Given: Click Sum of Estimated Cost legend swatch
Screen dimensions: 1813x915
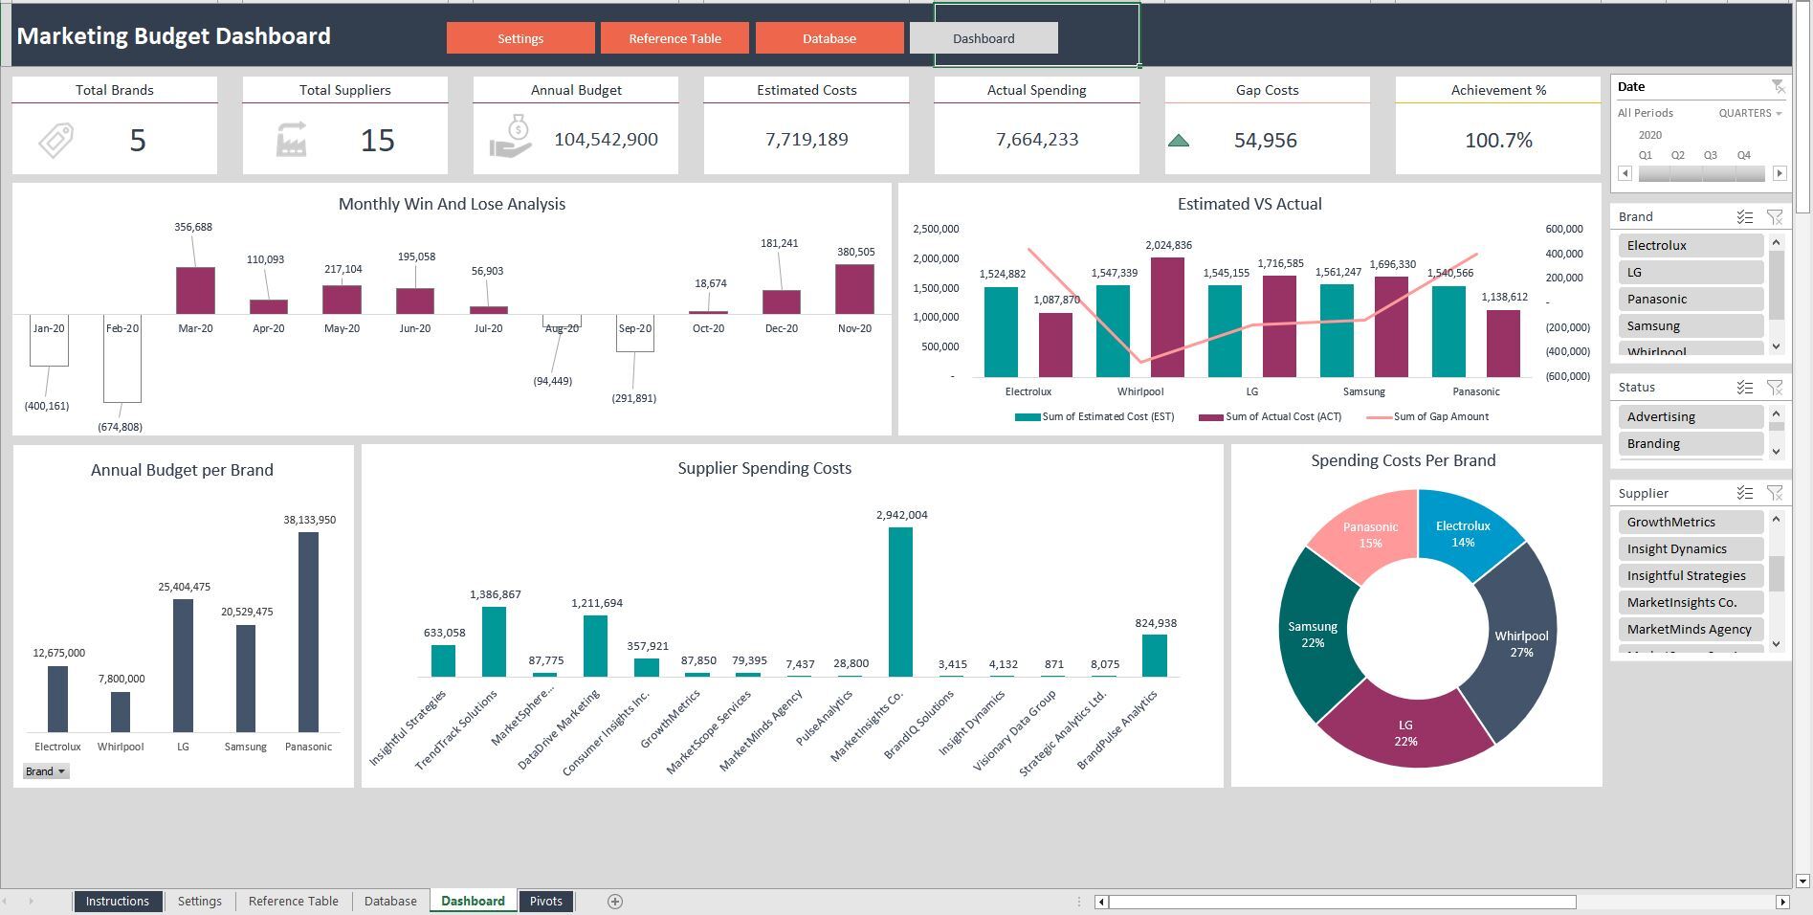Looking at the screenshot, I should pos(1027,417).
